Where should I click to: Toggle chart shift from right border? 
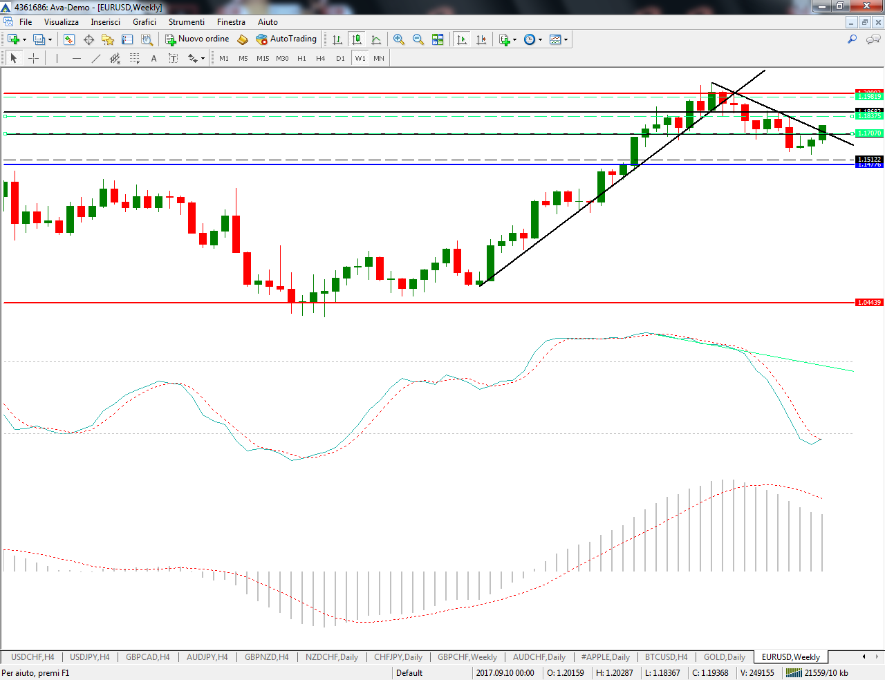(481, 39)
